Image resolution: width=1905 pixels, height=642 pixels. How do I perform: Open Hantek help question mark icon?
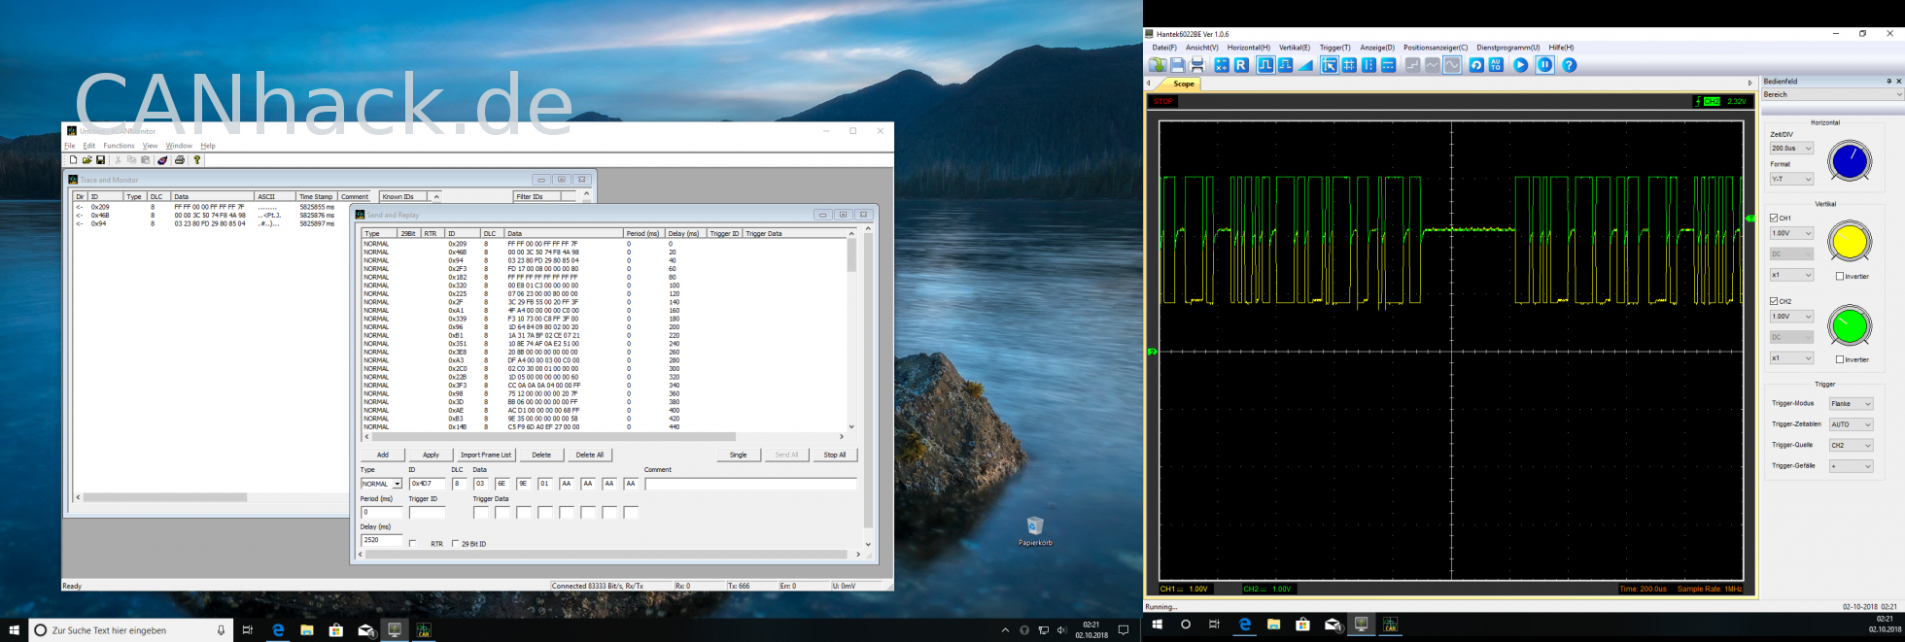click(1569, 65)
